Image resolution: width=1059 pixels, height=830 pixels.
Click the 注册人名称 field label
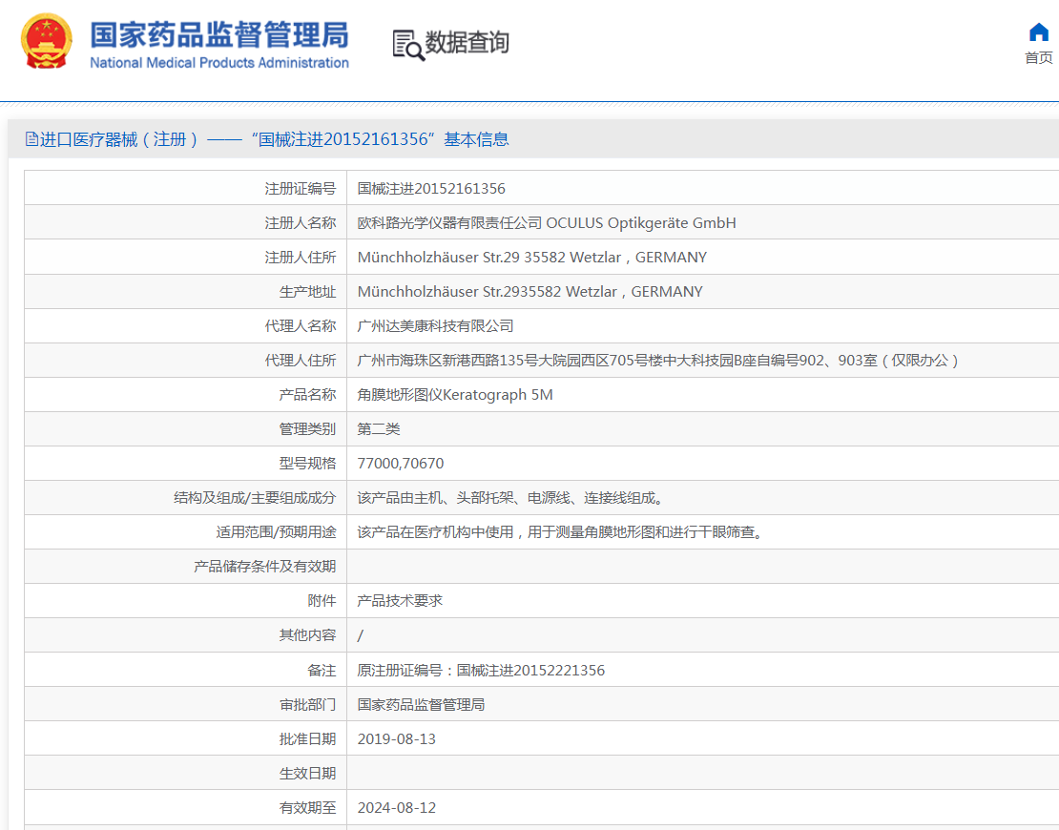(x=300, y=223)
